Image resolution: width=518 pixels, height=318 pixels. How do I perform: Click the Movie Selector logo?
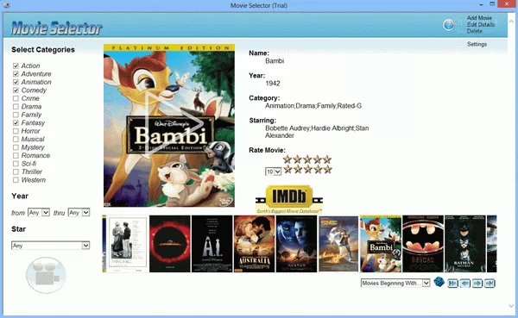(56, 28)
